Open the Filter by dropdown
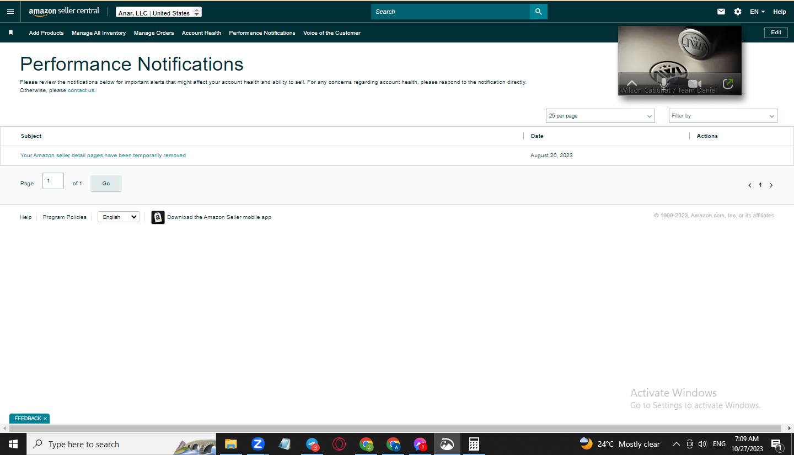 (723, 116)
